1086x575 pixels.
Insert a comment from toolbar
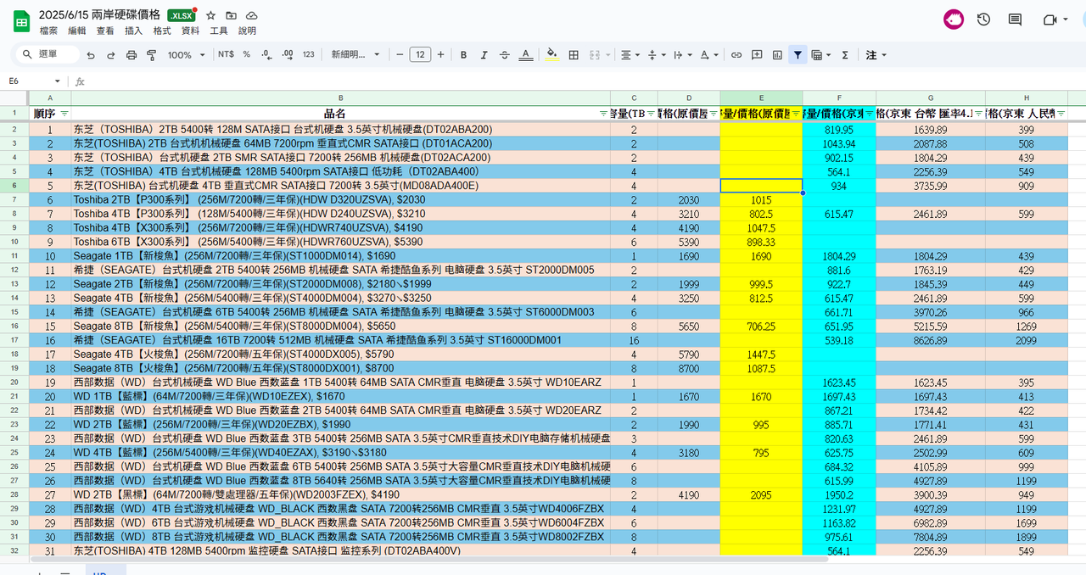coord(757,54)
